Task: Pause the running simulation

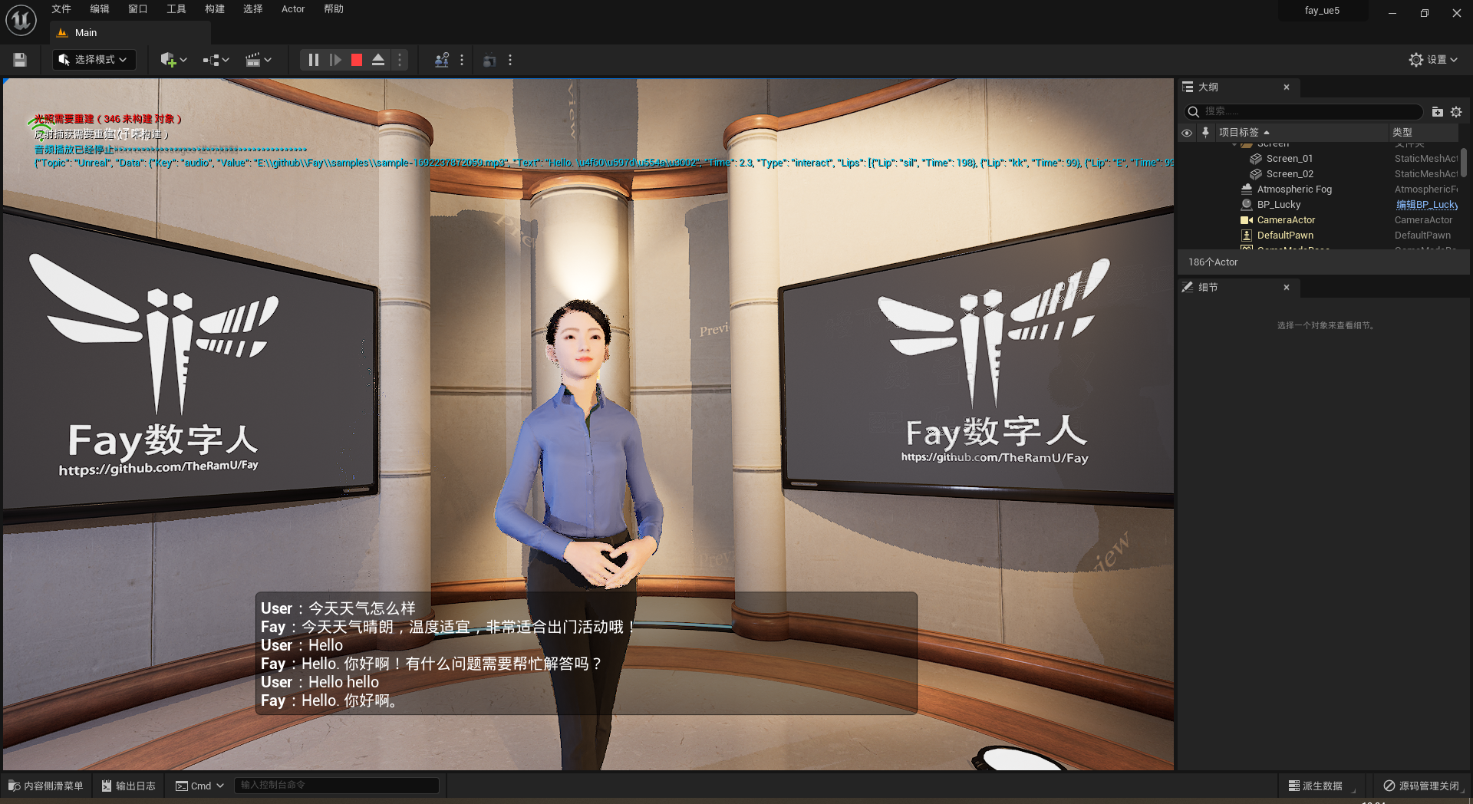Action: (313, 60)
